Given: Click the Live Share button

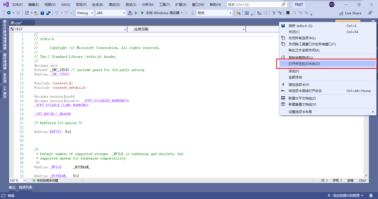Looking at the screenshot, I should point(350,13).
